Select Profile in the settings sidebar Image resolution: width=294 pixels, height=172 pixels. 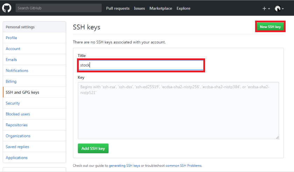[12, 38]
